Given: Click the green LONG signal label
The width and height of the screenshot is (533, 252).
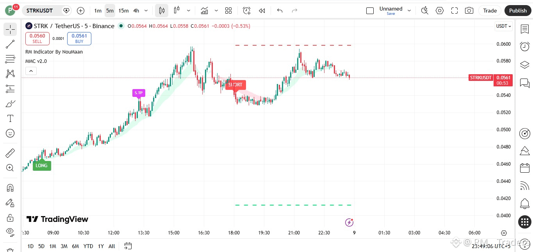Looking at the screenshot, I should pos(41,165).
